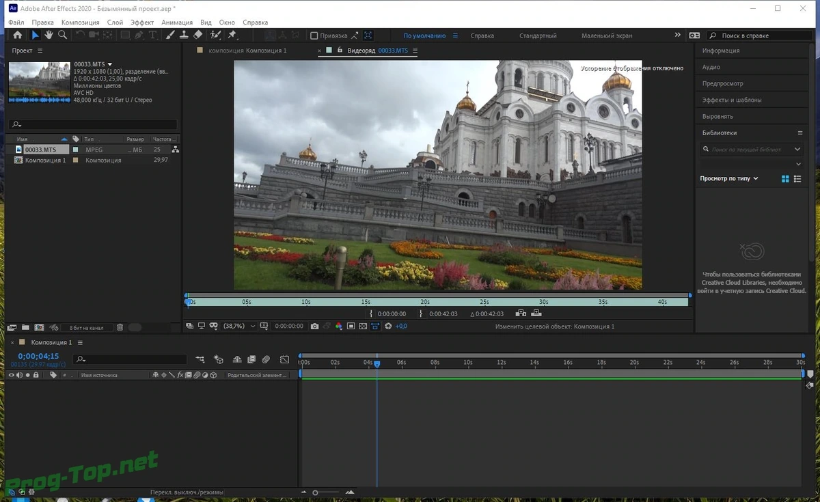Expand the workspace overflow chevron
Screen dimensions: 820x502
[x=678, y=36]
